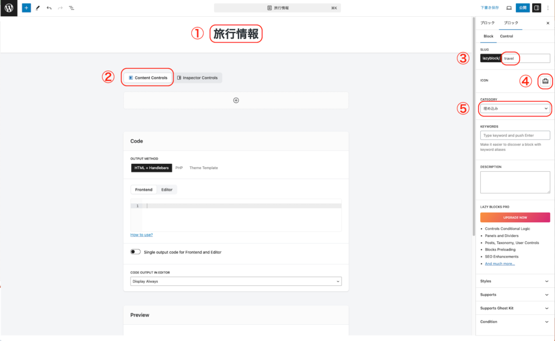The width and height of the screenshot is (555, 341).
Task: Click the undo arrow icon
Action: tap(49, 8)
